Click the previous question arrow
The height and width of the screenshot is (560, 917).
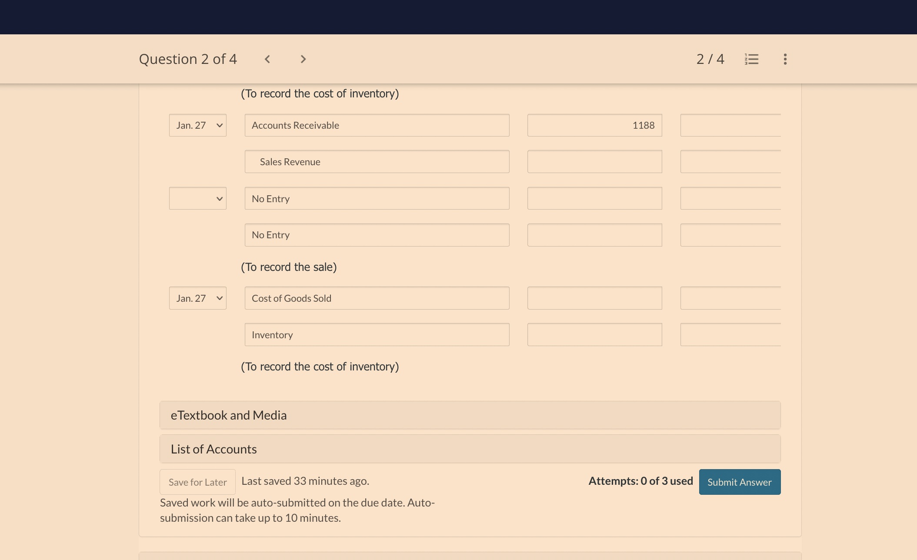[x=267, y=59]
